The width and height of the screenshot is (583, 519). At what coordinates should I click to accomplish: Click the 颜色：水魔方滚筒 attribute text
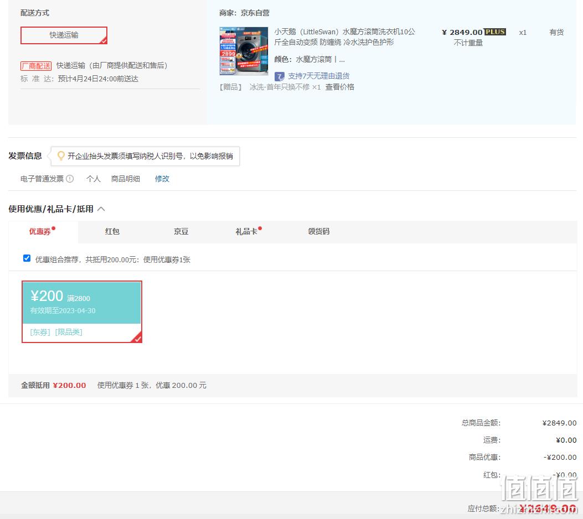[x=309, y=59]
